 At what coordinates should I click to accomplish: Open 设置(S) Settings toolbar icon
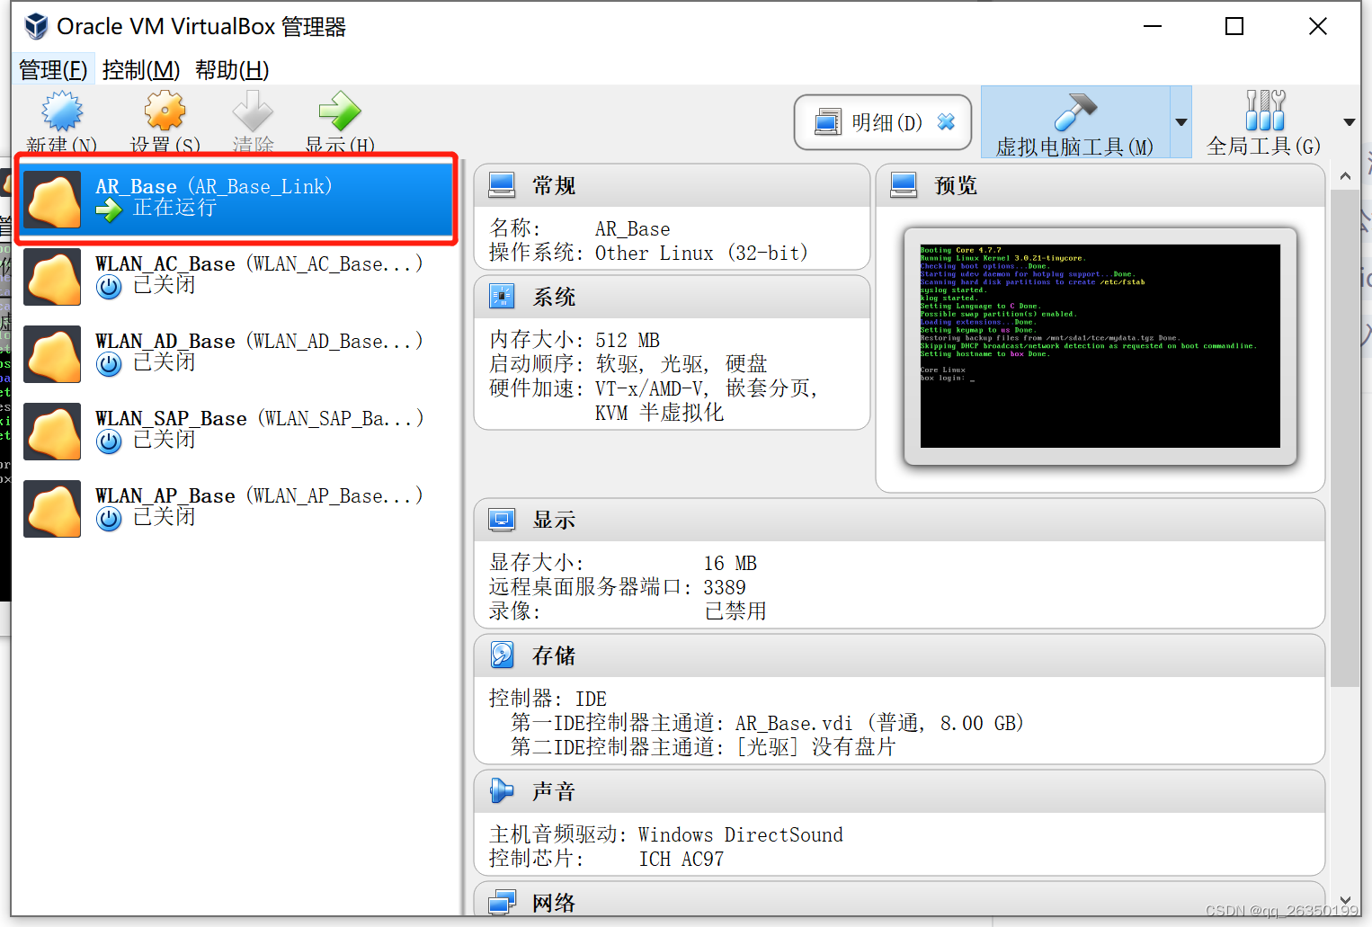click(x=165, y=111)
